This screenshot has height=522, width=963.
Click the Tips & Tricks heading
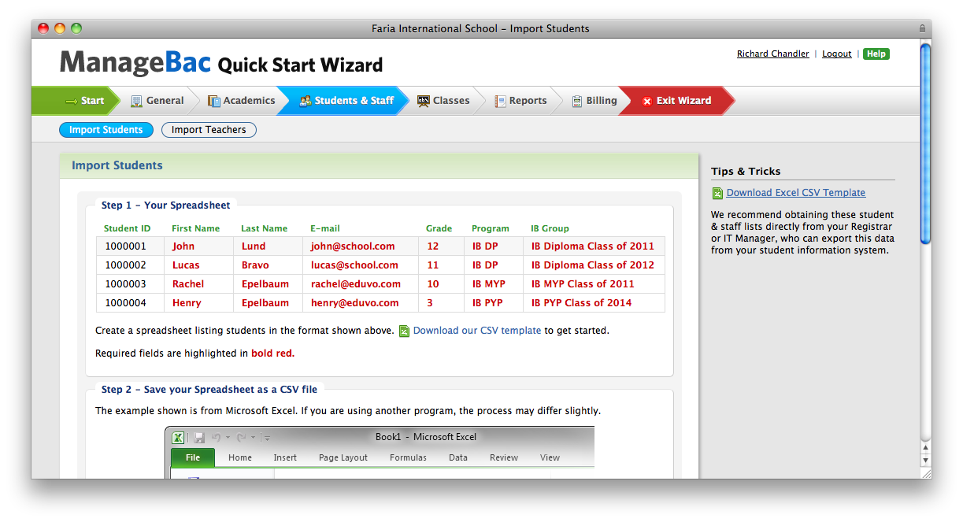click(x=746, y=171)
